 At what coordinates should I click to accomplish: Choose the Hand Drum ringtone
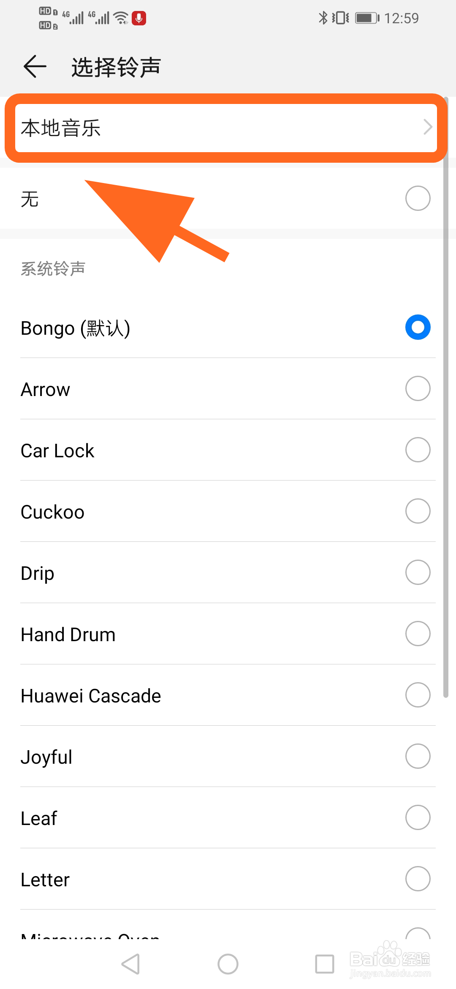tap(228, 634)
